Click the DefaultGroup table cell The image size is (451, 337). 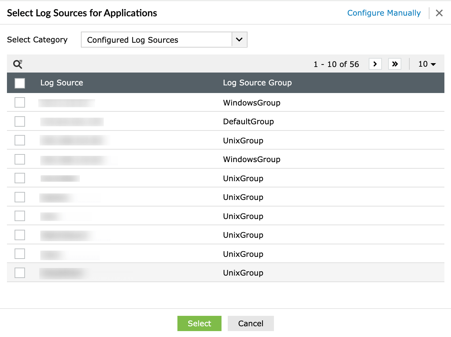[x=249, y=122]
